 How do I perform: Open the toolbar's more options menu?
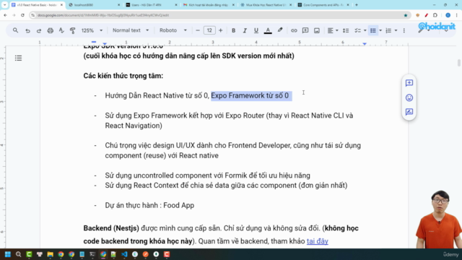pyautogui.click(x=404, y=30)
